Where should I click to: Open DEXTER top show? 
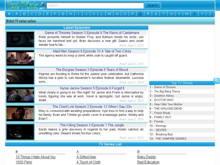click(161, 130)
